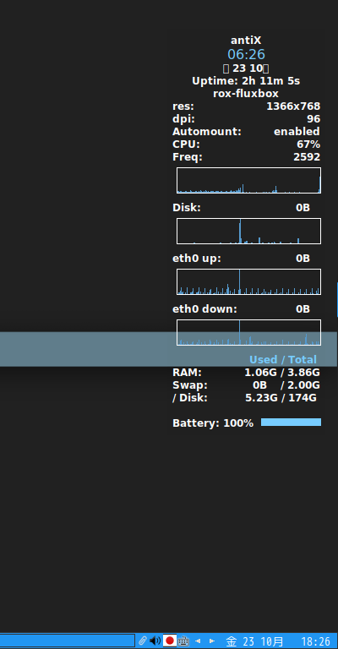Click the eth0 down: label

(204, 309)
